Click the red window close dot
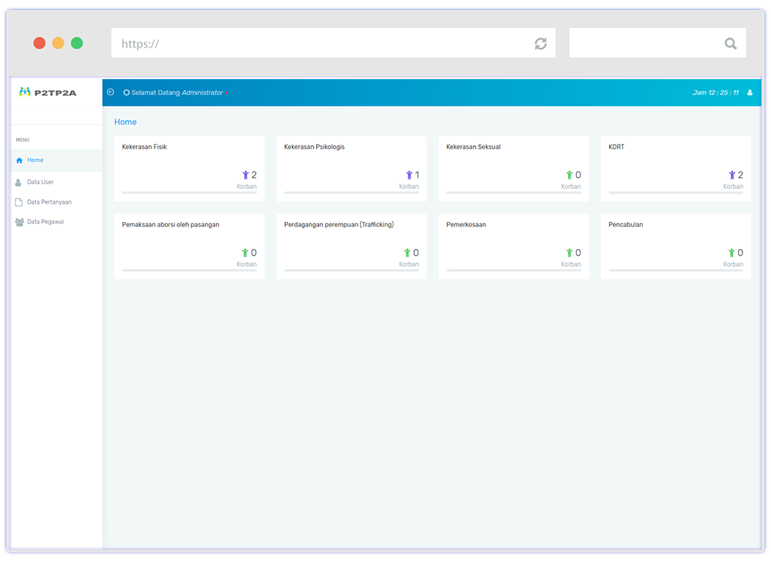 tap(40, 43)
